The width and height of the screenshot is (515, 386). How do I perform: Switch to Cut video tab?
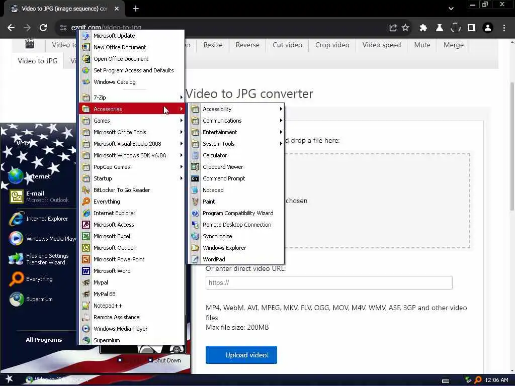coord(287,45)
